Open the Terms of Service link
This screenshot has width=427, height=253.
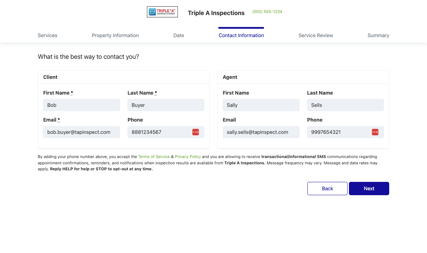click(154, 157)
